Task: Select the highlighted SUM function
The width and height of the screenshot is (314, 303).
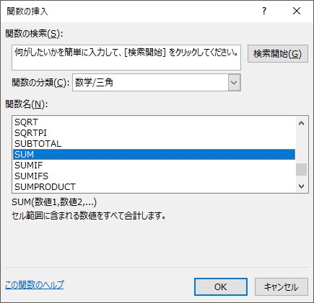Action: 154,155
